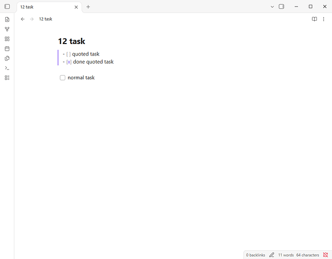Click the '12 task' note heading
Viewport: 332px width, 259px height.
point(72,41)
